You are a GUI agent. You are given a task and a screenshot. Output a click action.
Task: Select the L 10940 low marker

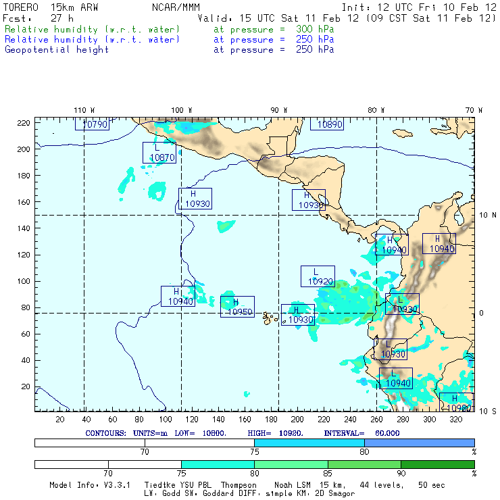pos(395,378)
